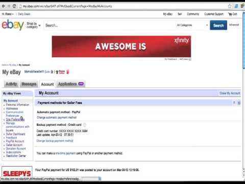Open Subscriptions in the sidebar
Viewport: 245px width, 184px height.
tap(13, 152)
